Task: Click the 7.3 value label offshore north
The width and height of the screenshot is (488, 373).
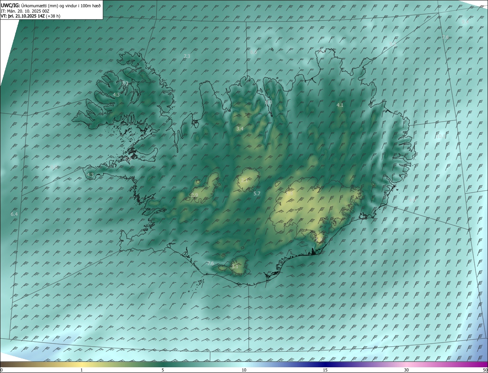Action: (187, 56)
